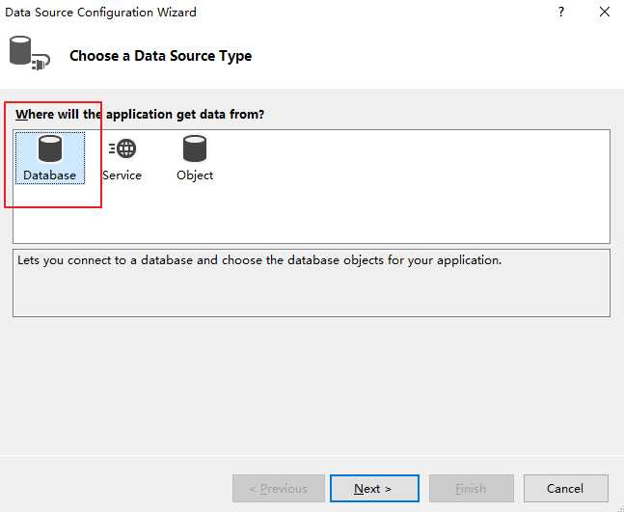
Task: Open the wizard help question mark
Action: click(x=561, y=12)
